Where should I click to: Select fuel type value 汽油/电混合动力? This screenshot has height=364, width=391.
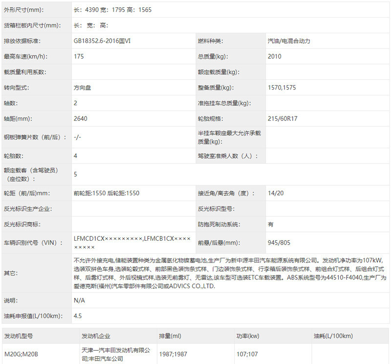tap(289, 41)
